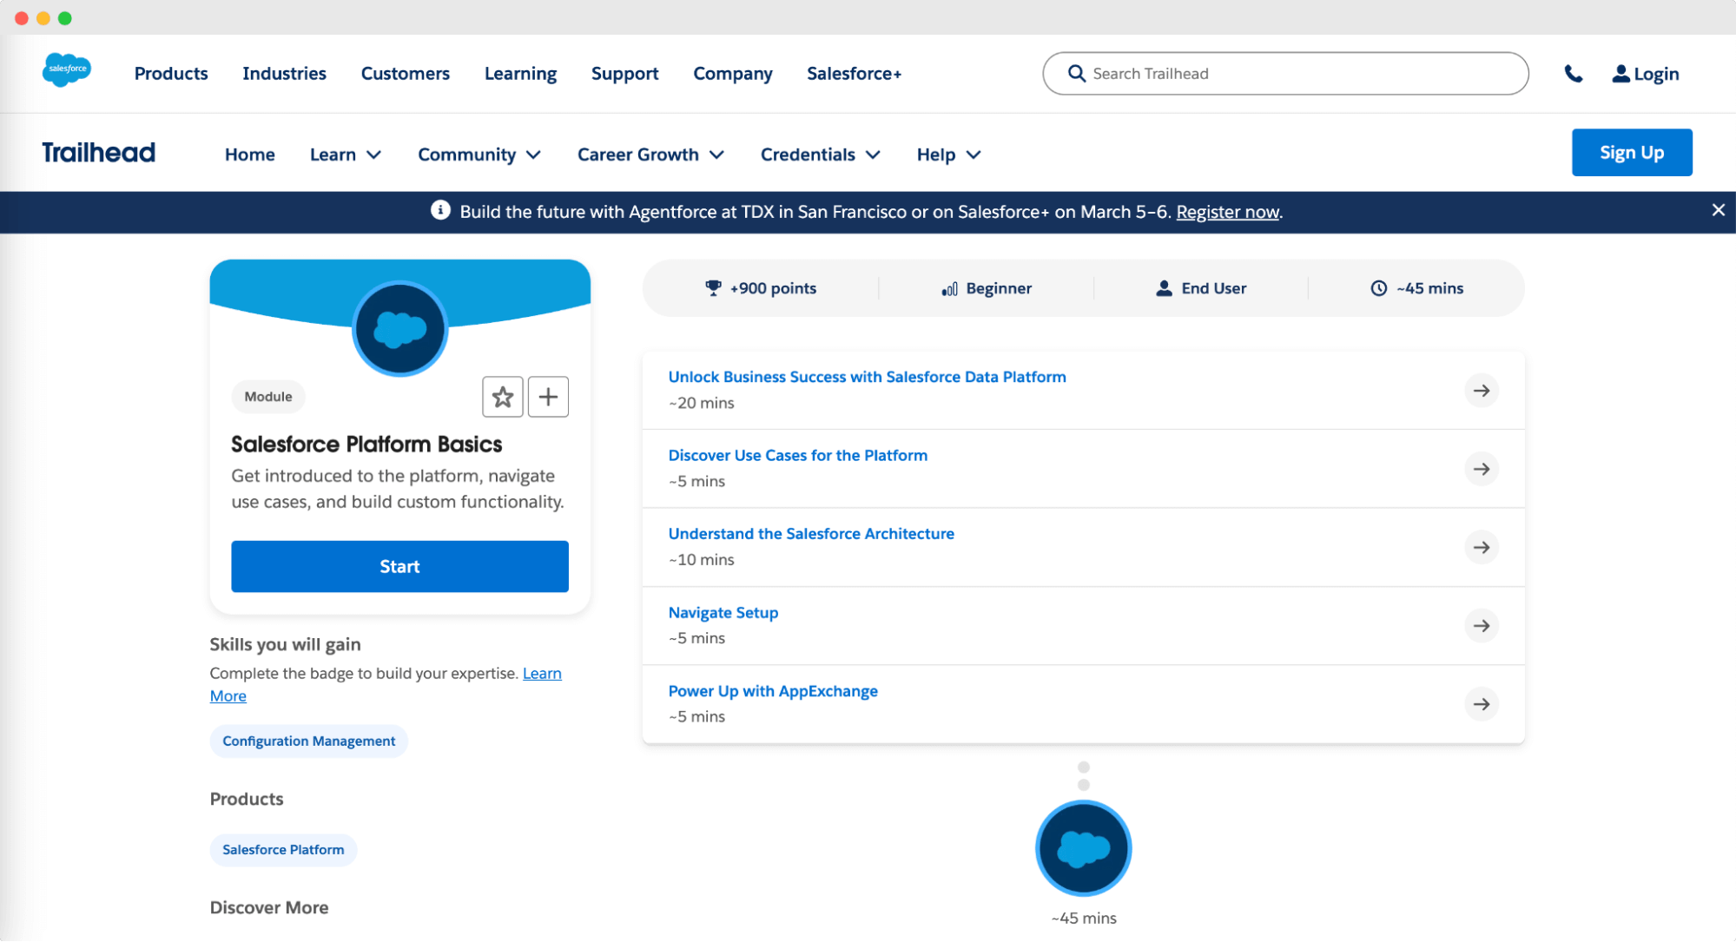Viewport: 1736px width, 942px height.
Task: Open Discover Use Cases for the Platform
Action: coord(797,455)
